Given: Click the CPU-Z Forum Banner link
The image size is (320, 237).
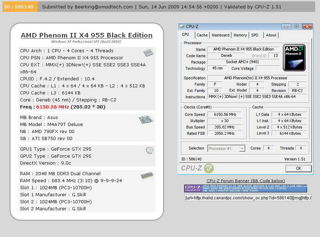Looking at the screenshot, I should (245, 181).
